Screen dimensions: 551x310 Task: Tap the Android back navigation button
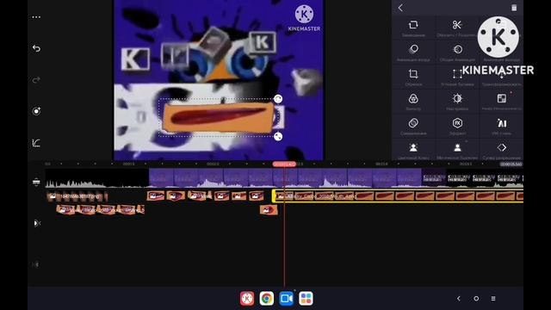pos(459,299)
